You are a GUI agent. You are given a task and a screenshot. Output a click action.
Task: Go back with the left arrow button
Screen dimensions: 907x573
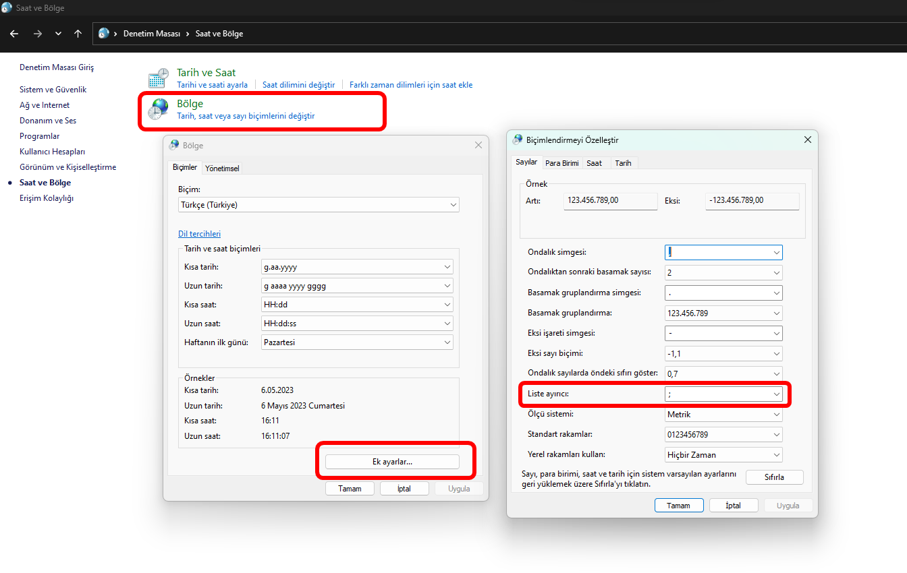(x=14, y=34)
